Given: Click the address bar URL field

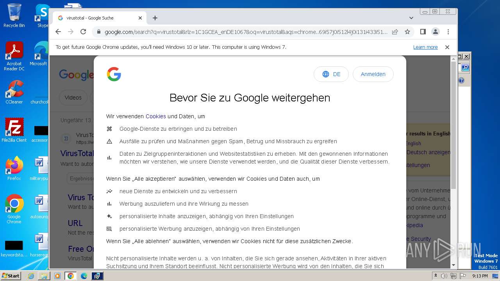Looking at the screenshot, I should tap(246, 32).
